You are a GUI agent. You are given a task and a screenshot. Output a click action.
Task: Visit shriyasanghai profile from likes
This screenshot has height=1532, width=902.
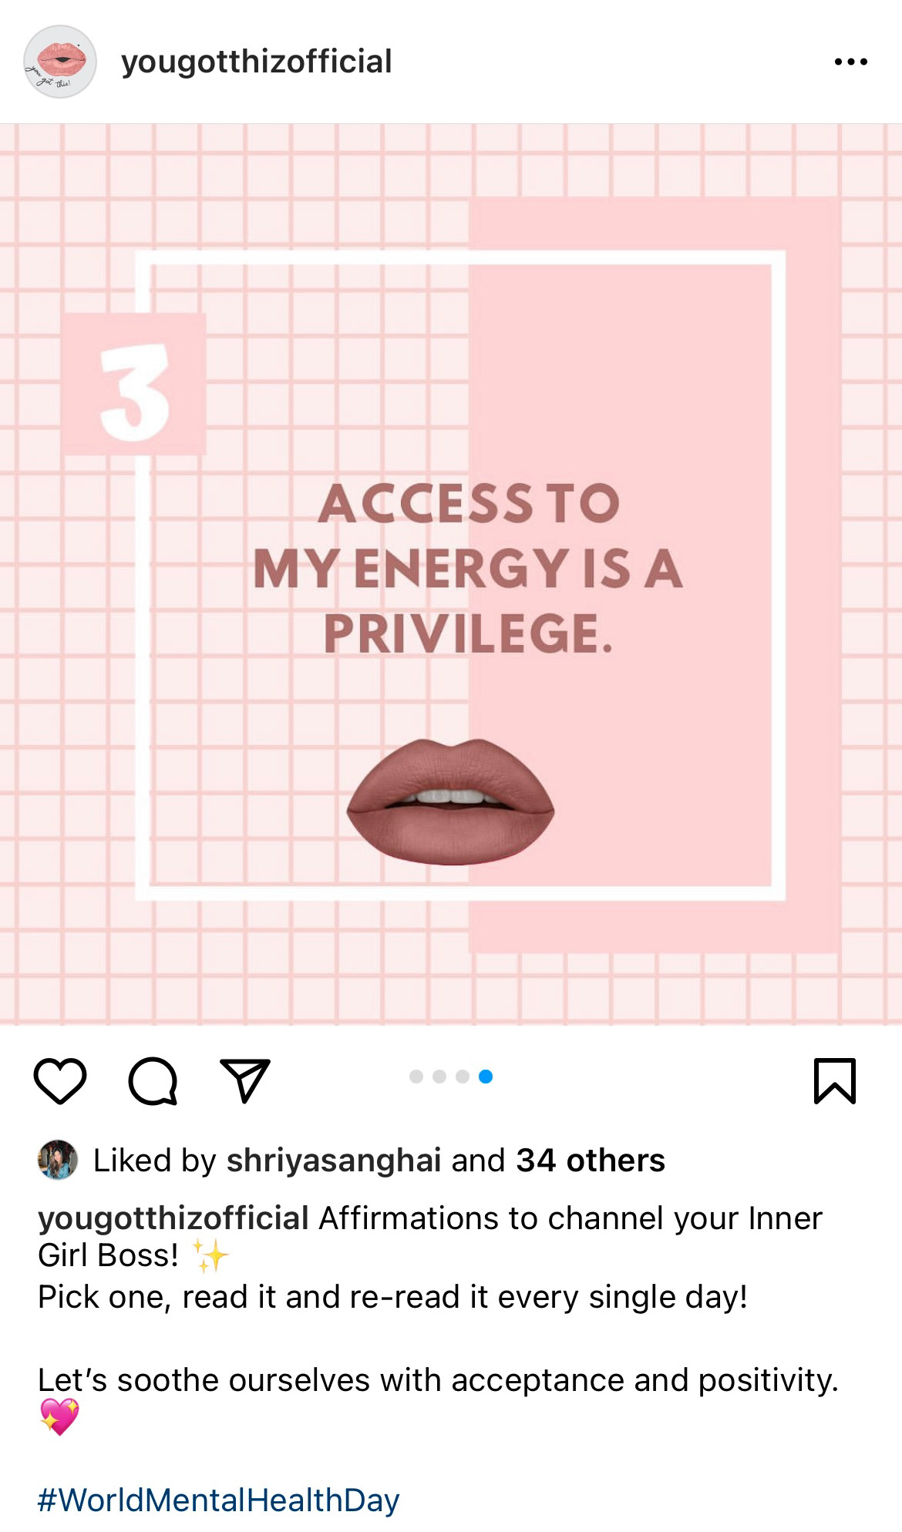[x=334, y=1161]
